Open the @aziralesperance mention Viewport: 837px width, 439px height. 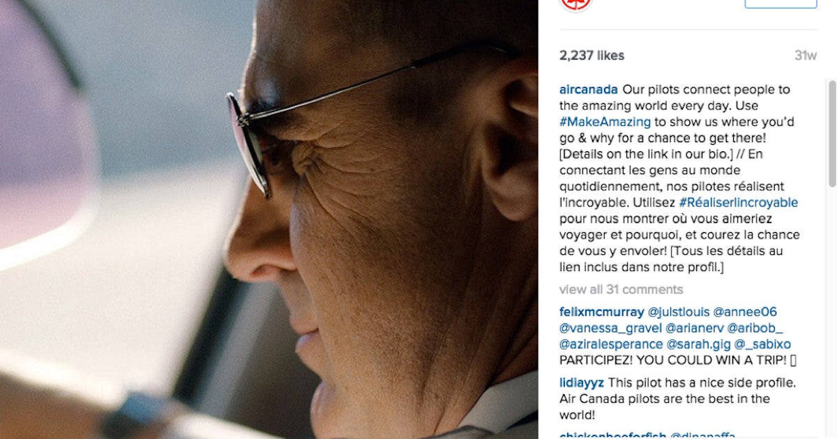[611, 344]
